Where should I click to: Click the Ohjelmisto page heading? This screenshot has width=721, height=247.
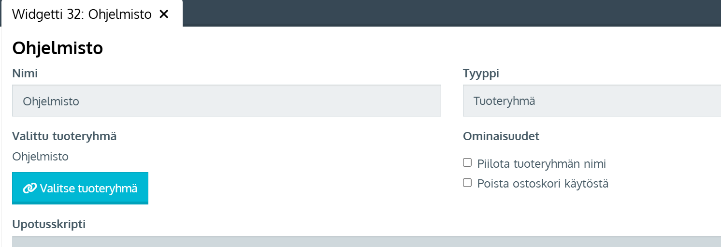click(x=58, y=48)
